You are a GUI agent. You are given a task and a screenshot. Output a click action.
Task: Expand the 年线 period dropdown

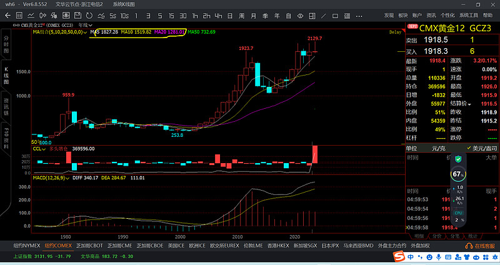point(86,25)
